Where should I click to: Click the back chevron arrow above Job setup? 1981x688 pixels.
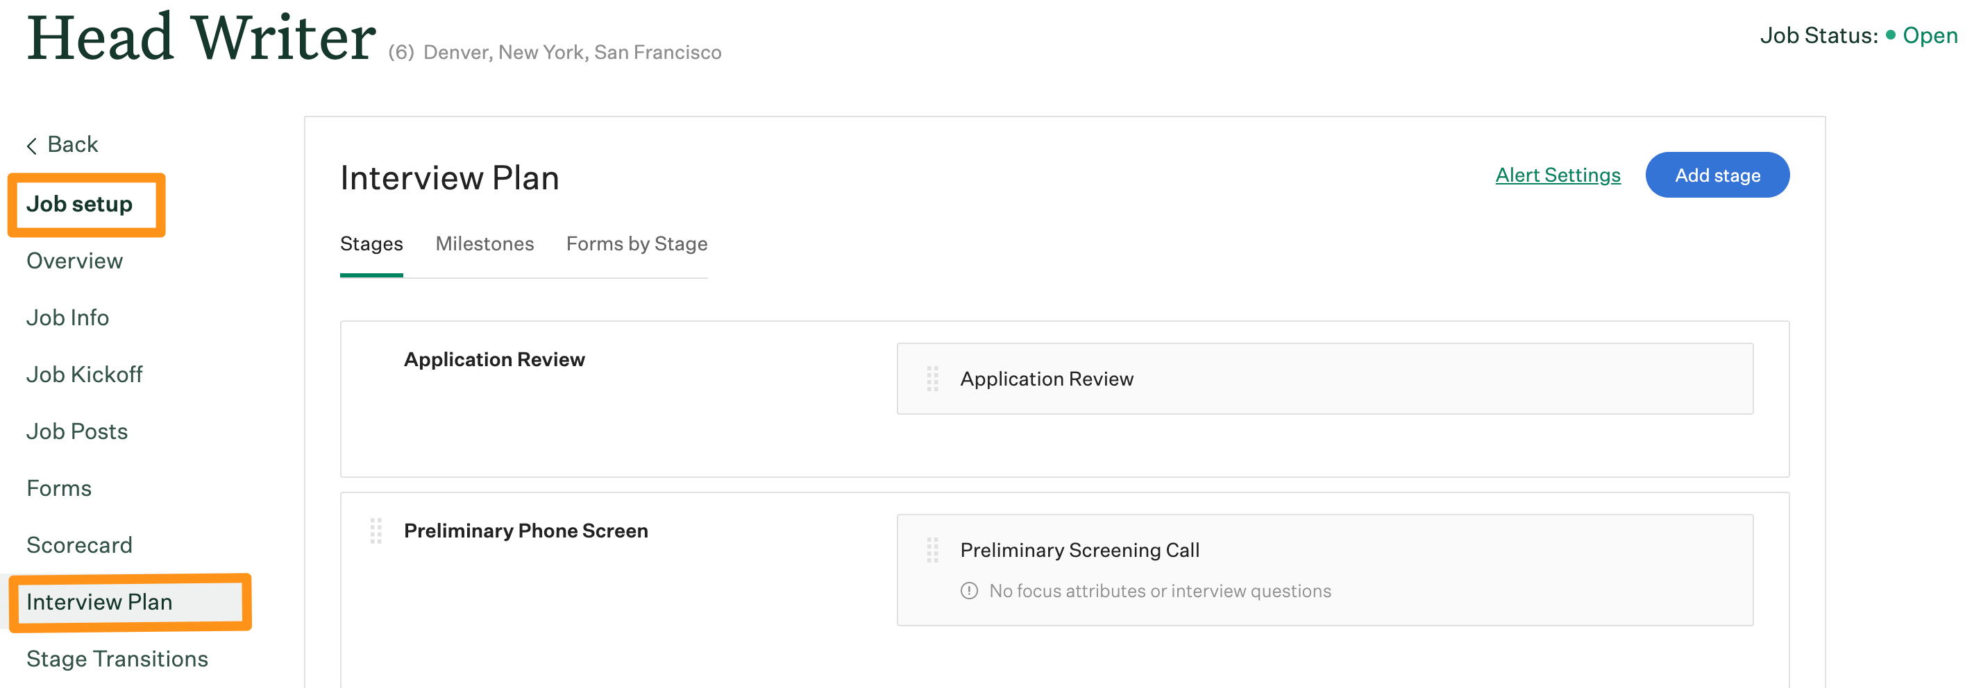[31, 144]
